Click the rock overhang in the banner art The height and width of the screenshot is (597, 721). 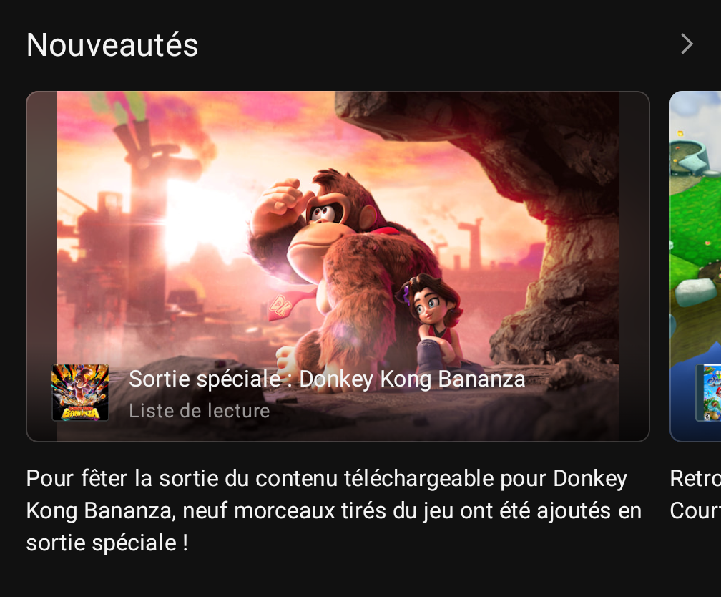[x=506, y=152]
